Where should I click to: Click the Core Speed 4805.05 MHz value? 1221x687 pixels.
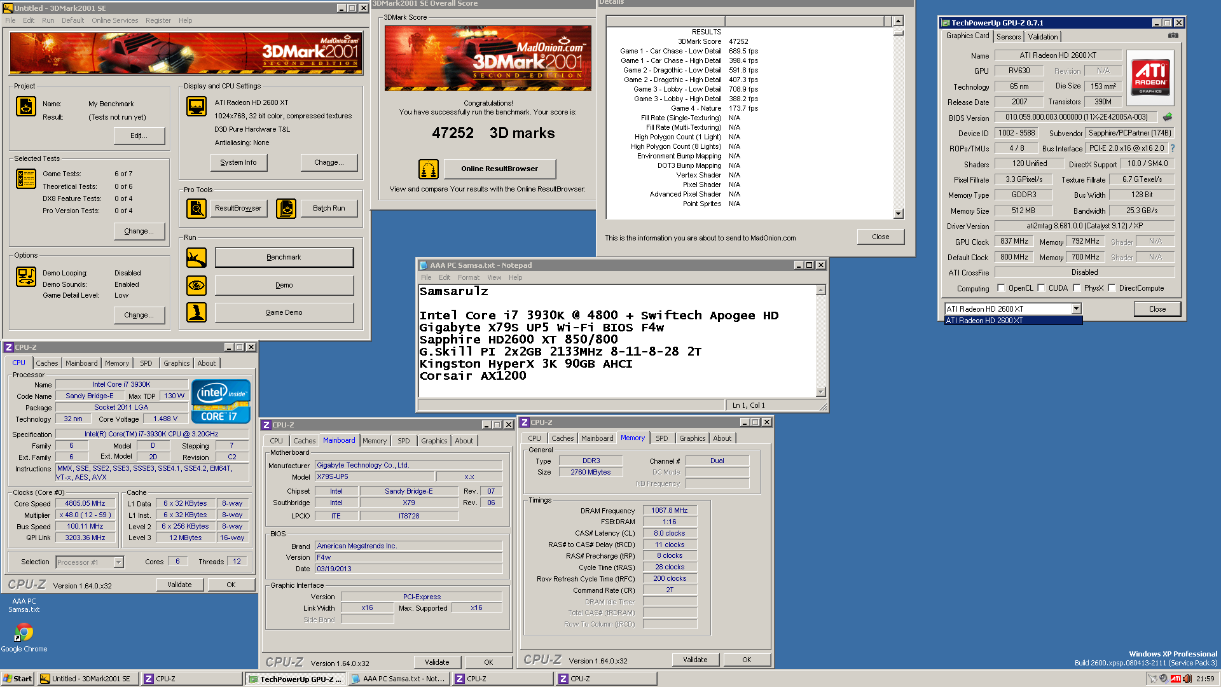click(85, 503)
